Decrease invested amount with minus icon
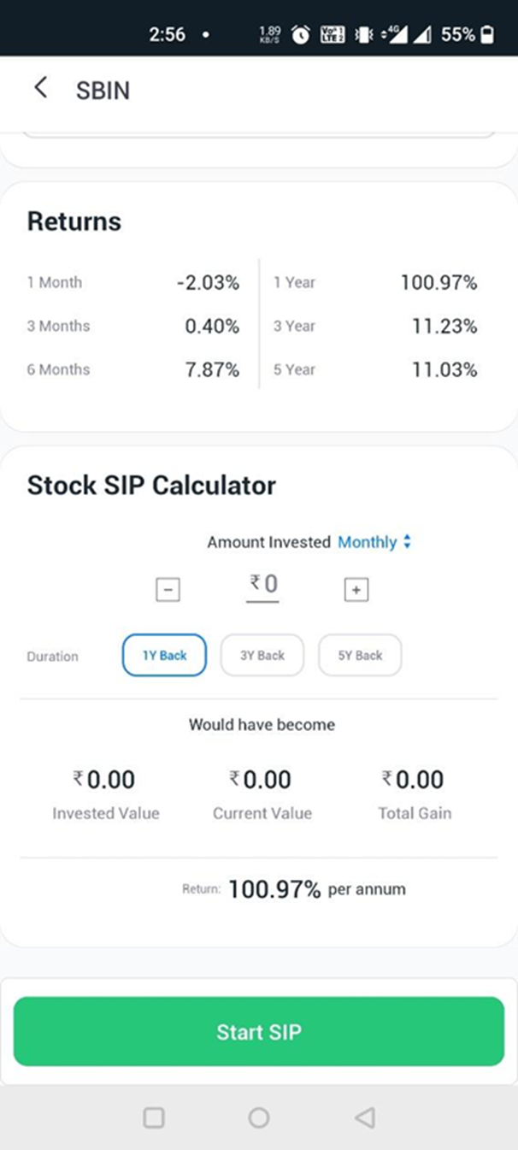518x1150 pixels. pos(168,589)
